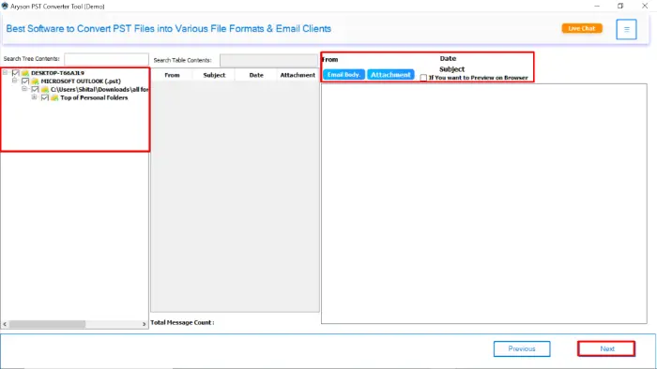Click the Next button
This screenshot has width=657, height=369.
coord(606,348)
